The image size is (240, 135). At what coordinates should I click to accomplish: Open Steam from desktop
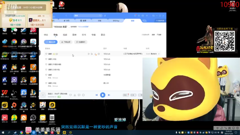click(24, 31)
